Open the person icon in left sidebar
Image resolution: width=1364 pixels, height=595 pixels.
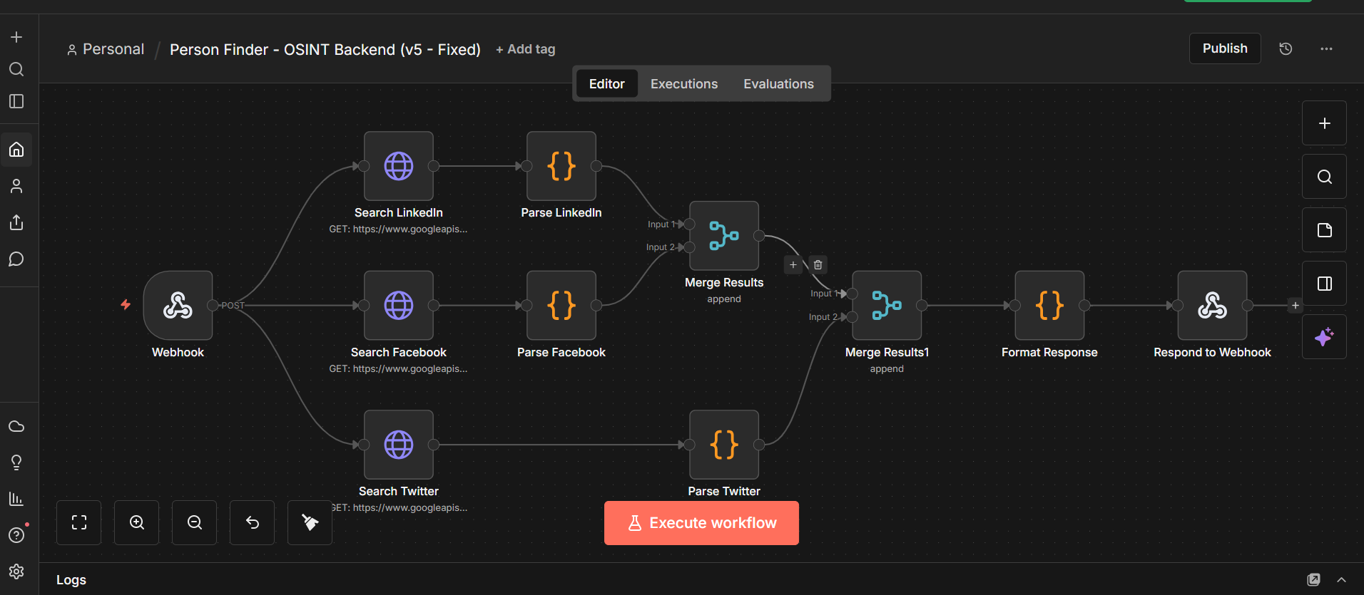(16, 186)
